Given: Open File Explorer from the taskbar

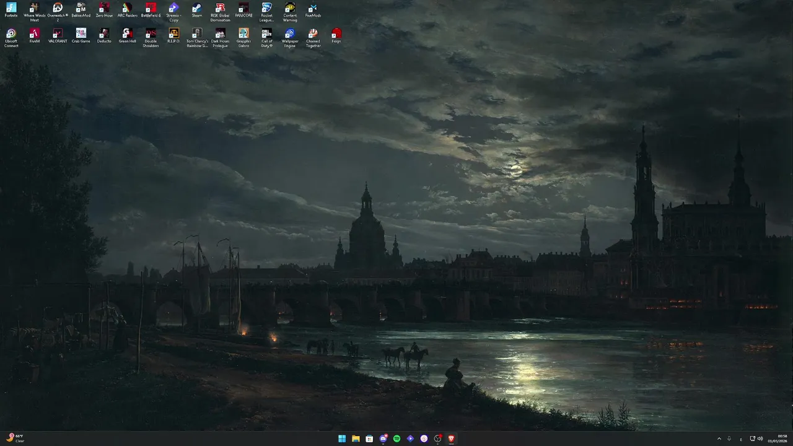Looking at the screenshot, I should (356, 439).
